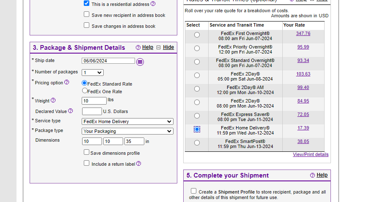This screenshot has width=380, height=202.
Task: Click the Weight input field
Action: coord(94,101)
